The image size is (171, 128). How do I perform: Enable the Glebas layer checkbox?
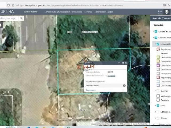point(158,118)
